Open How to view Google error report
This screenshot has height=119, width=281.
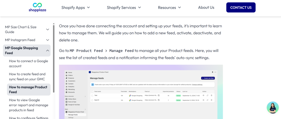[x=29, y=105]
